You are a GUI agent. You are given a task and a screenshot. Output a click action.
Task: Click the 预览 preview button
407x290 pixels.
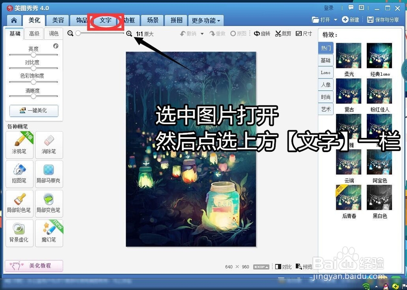(304, 267)
